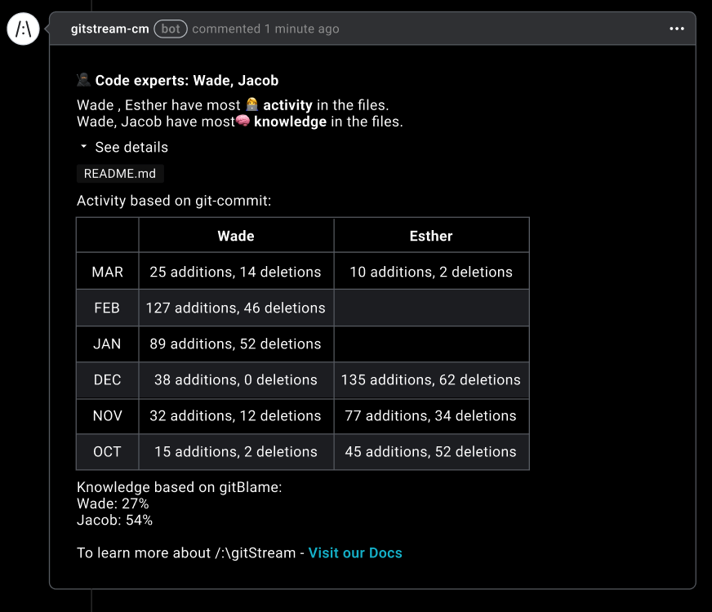Click Wade's FEB cell 127 additions
The width and height of the screenshot is (712, 612).
tap(235, 308)
